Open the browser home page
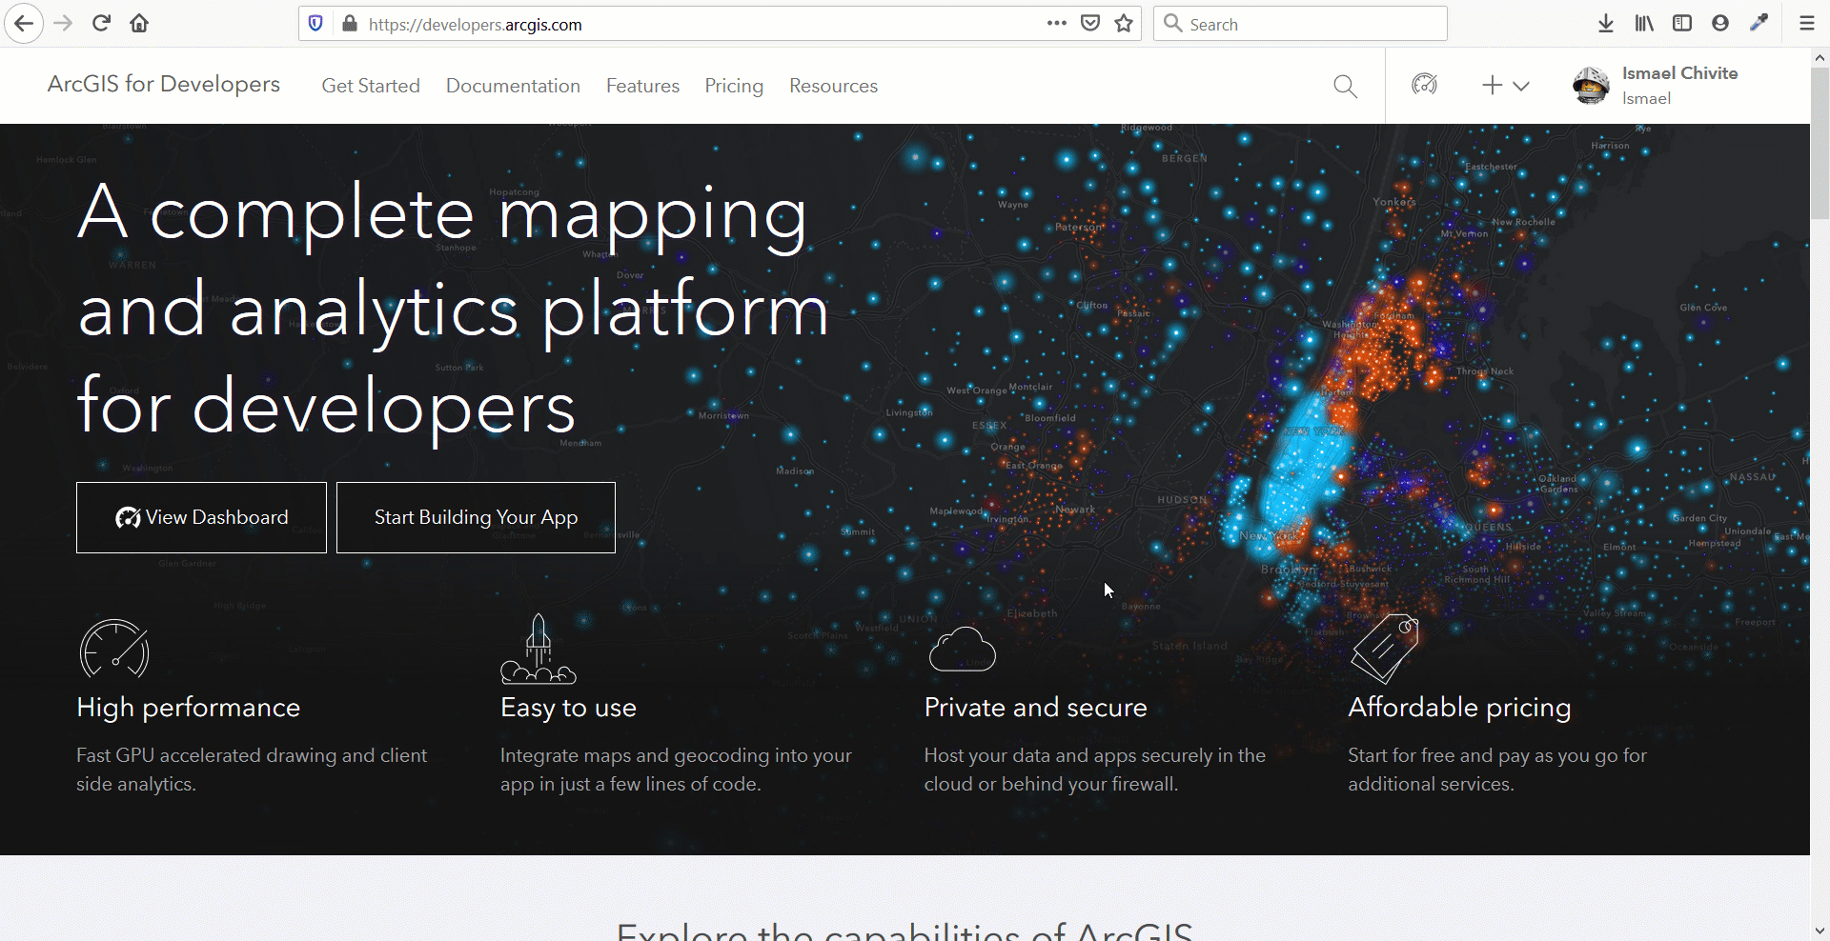Viewport: 1830px width, 941px height. click(139, 24)
